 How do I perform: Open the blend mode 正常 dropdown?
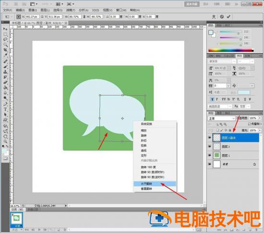221,119
